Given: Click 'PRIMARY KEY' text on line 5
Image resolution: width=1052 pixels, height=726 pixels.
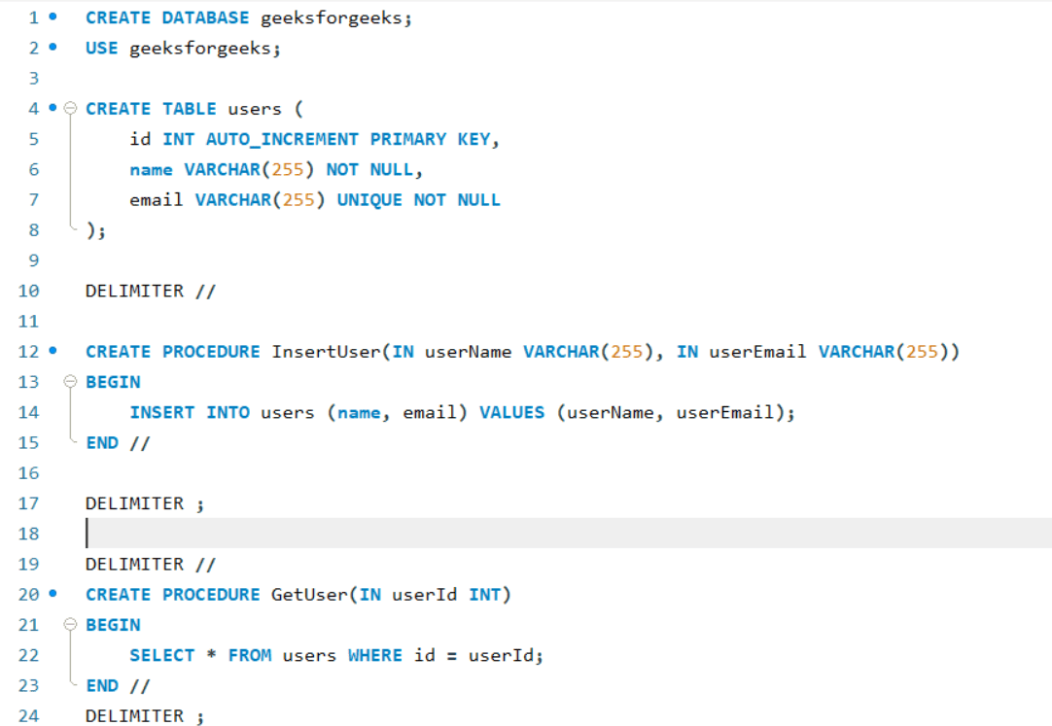Looking at the screenshot, I should (430, 139).
